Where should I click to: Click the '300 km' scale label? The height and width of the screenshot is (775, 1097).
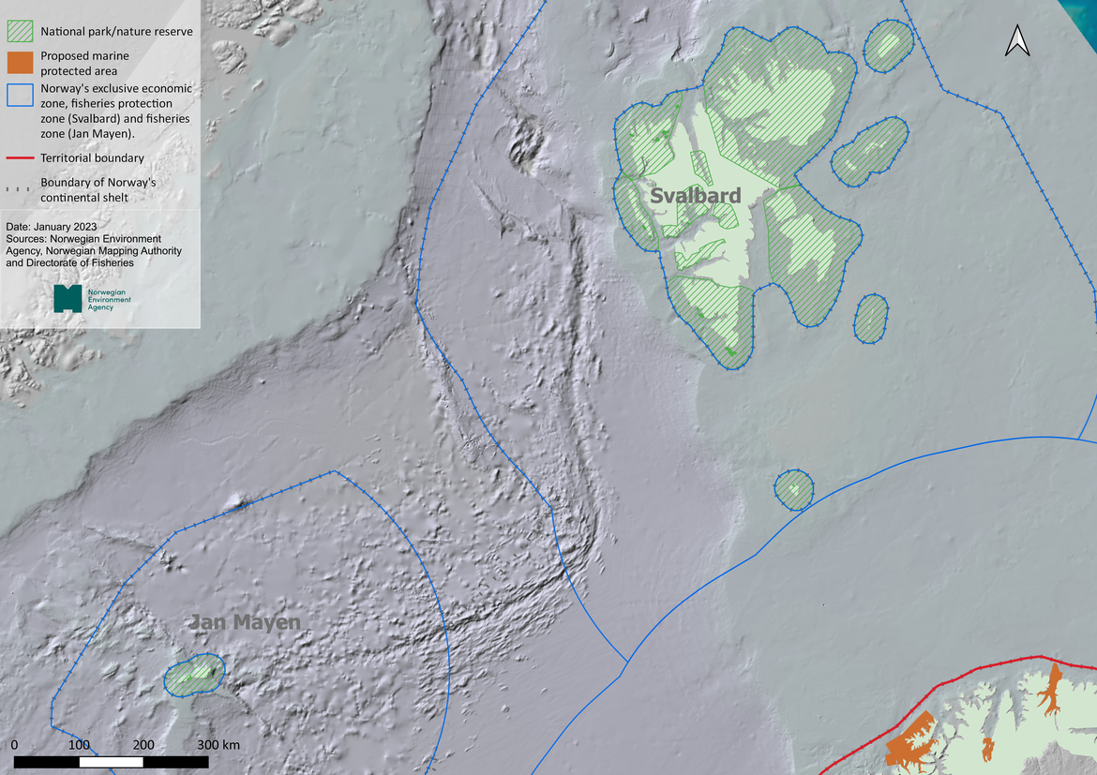[x=218, y=744]
